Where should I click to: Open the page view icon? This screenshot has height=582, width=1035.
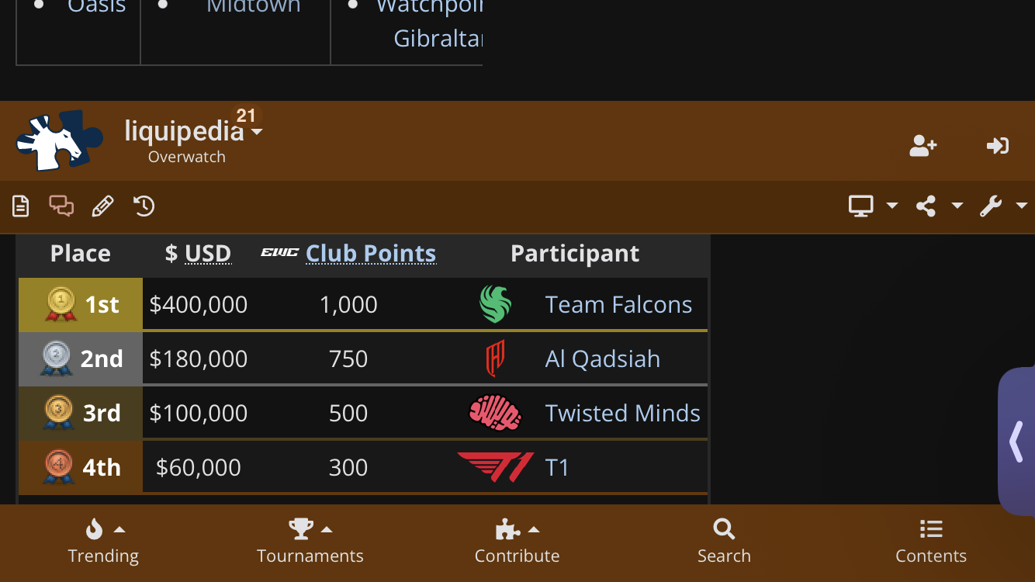pyautogui.click(x=21, y=206)
